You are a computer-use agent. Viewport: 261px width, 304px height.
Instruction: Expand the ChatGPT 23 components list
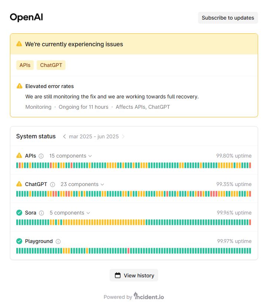pyautogui.click(x=82, y=185)
